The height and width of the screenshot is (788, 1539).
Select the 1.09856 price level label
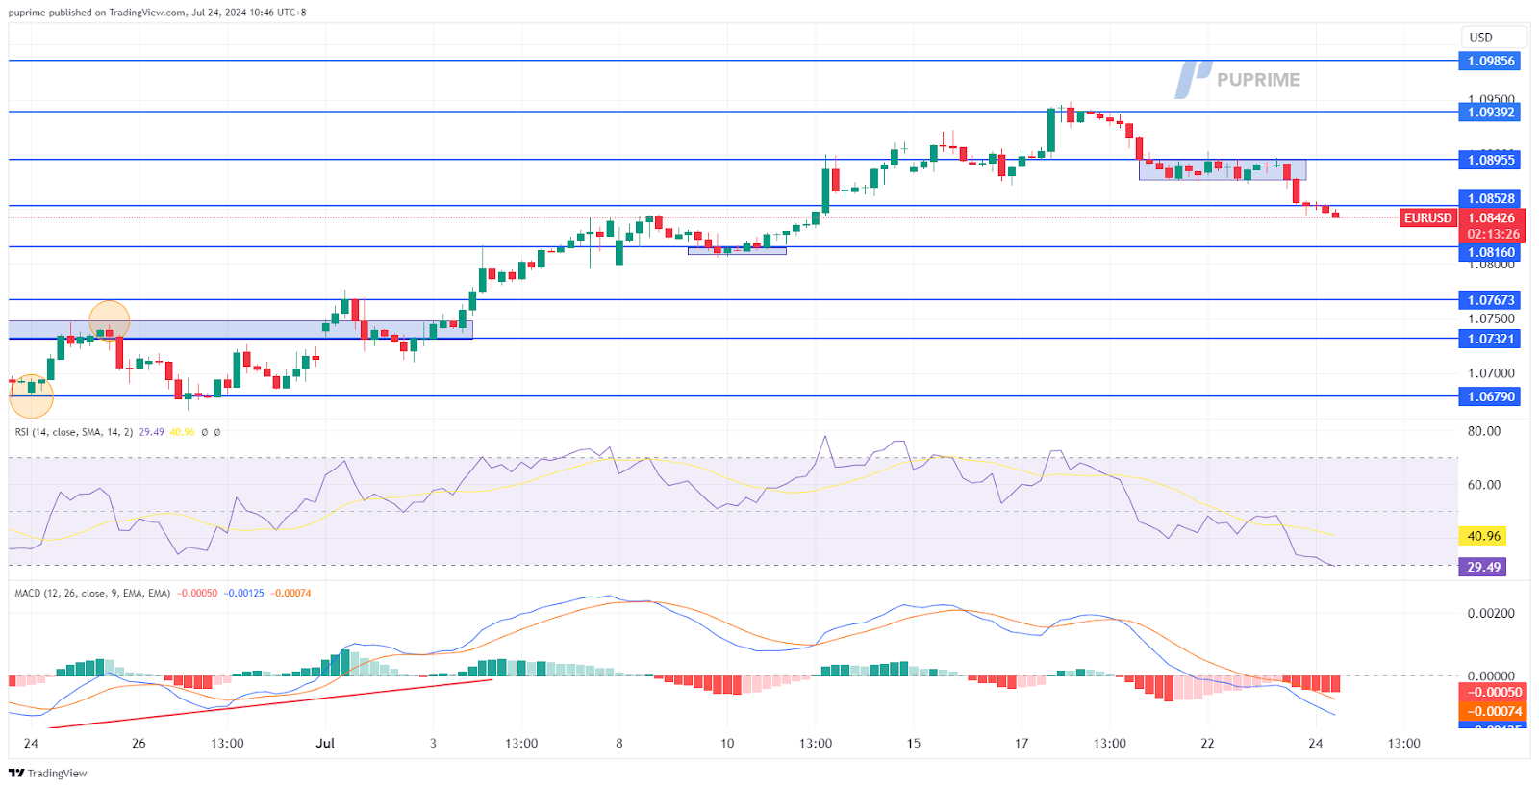pos(1490,61)
